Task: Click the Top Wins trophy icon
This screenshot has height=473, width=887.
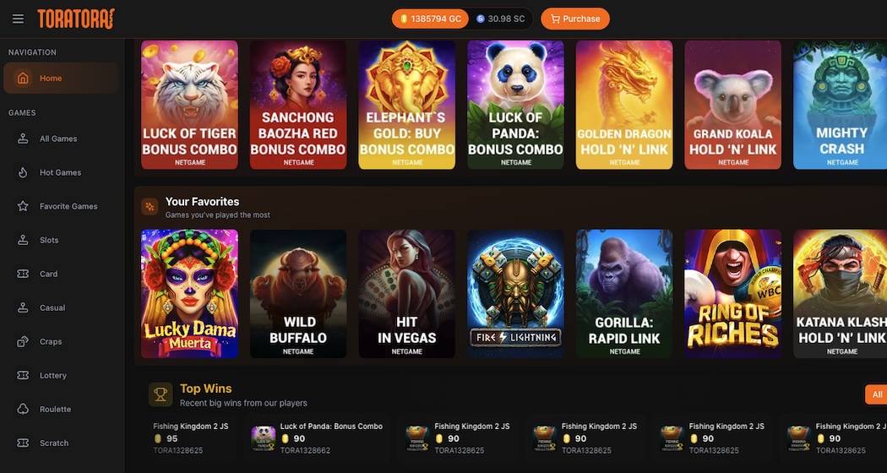Action: [161, 394]
